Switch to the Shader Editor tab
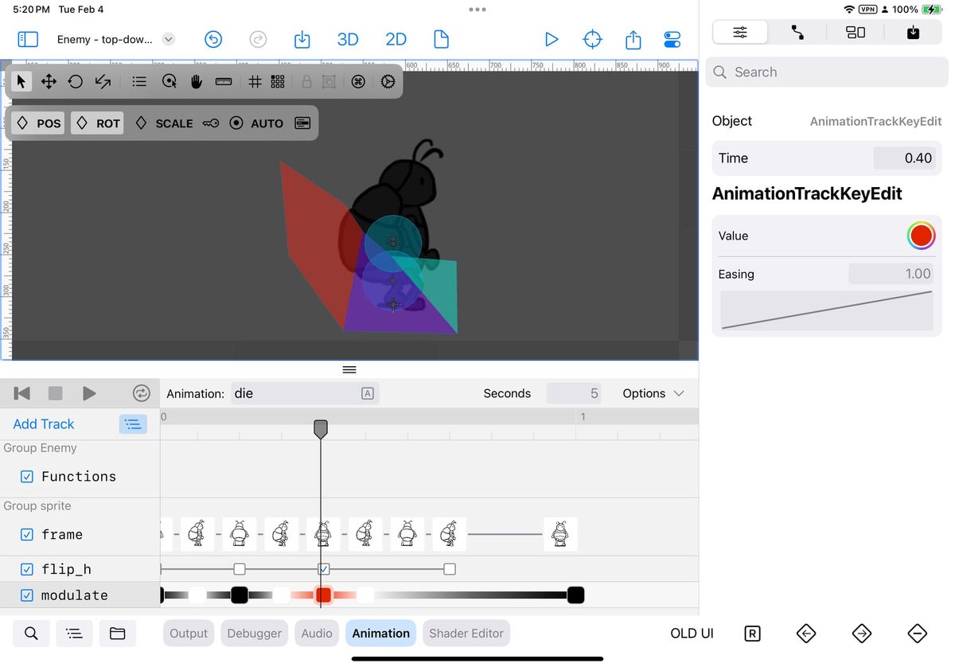Viewport: 955px width, 667px height. pos(466,633)
